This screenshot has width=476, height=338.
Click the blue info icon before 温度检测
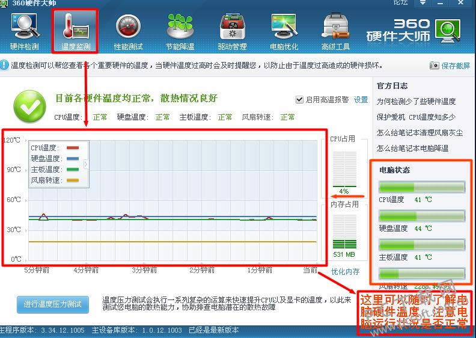tap(4, 65)
